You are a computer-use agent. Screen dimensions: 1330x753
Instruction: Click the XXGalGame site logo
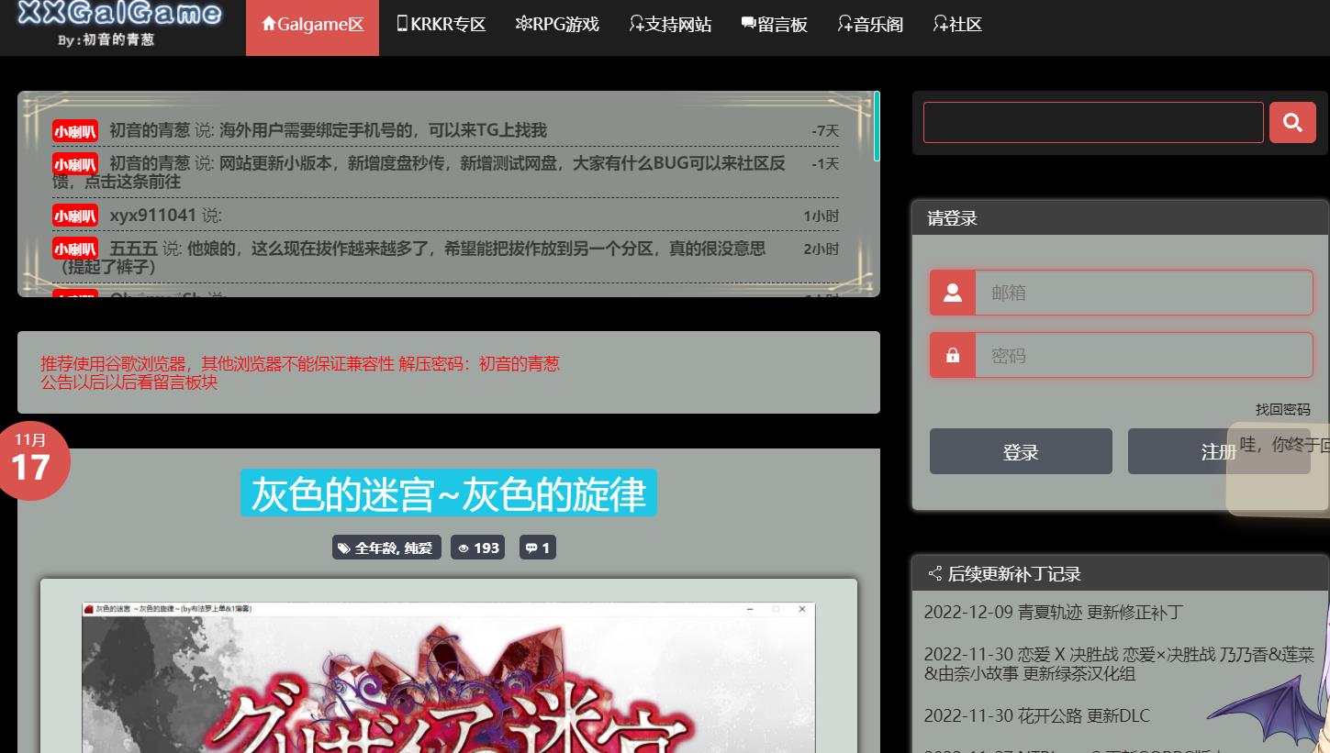coord(119,25)
